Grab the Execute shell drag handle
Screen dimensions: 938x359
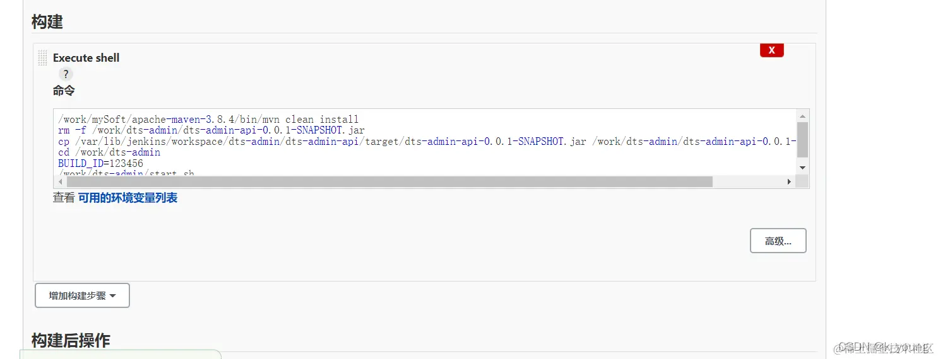[x=42, y=58]
